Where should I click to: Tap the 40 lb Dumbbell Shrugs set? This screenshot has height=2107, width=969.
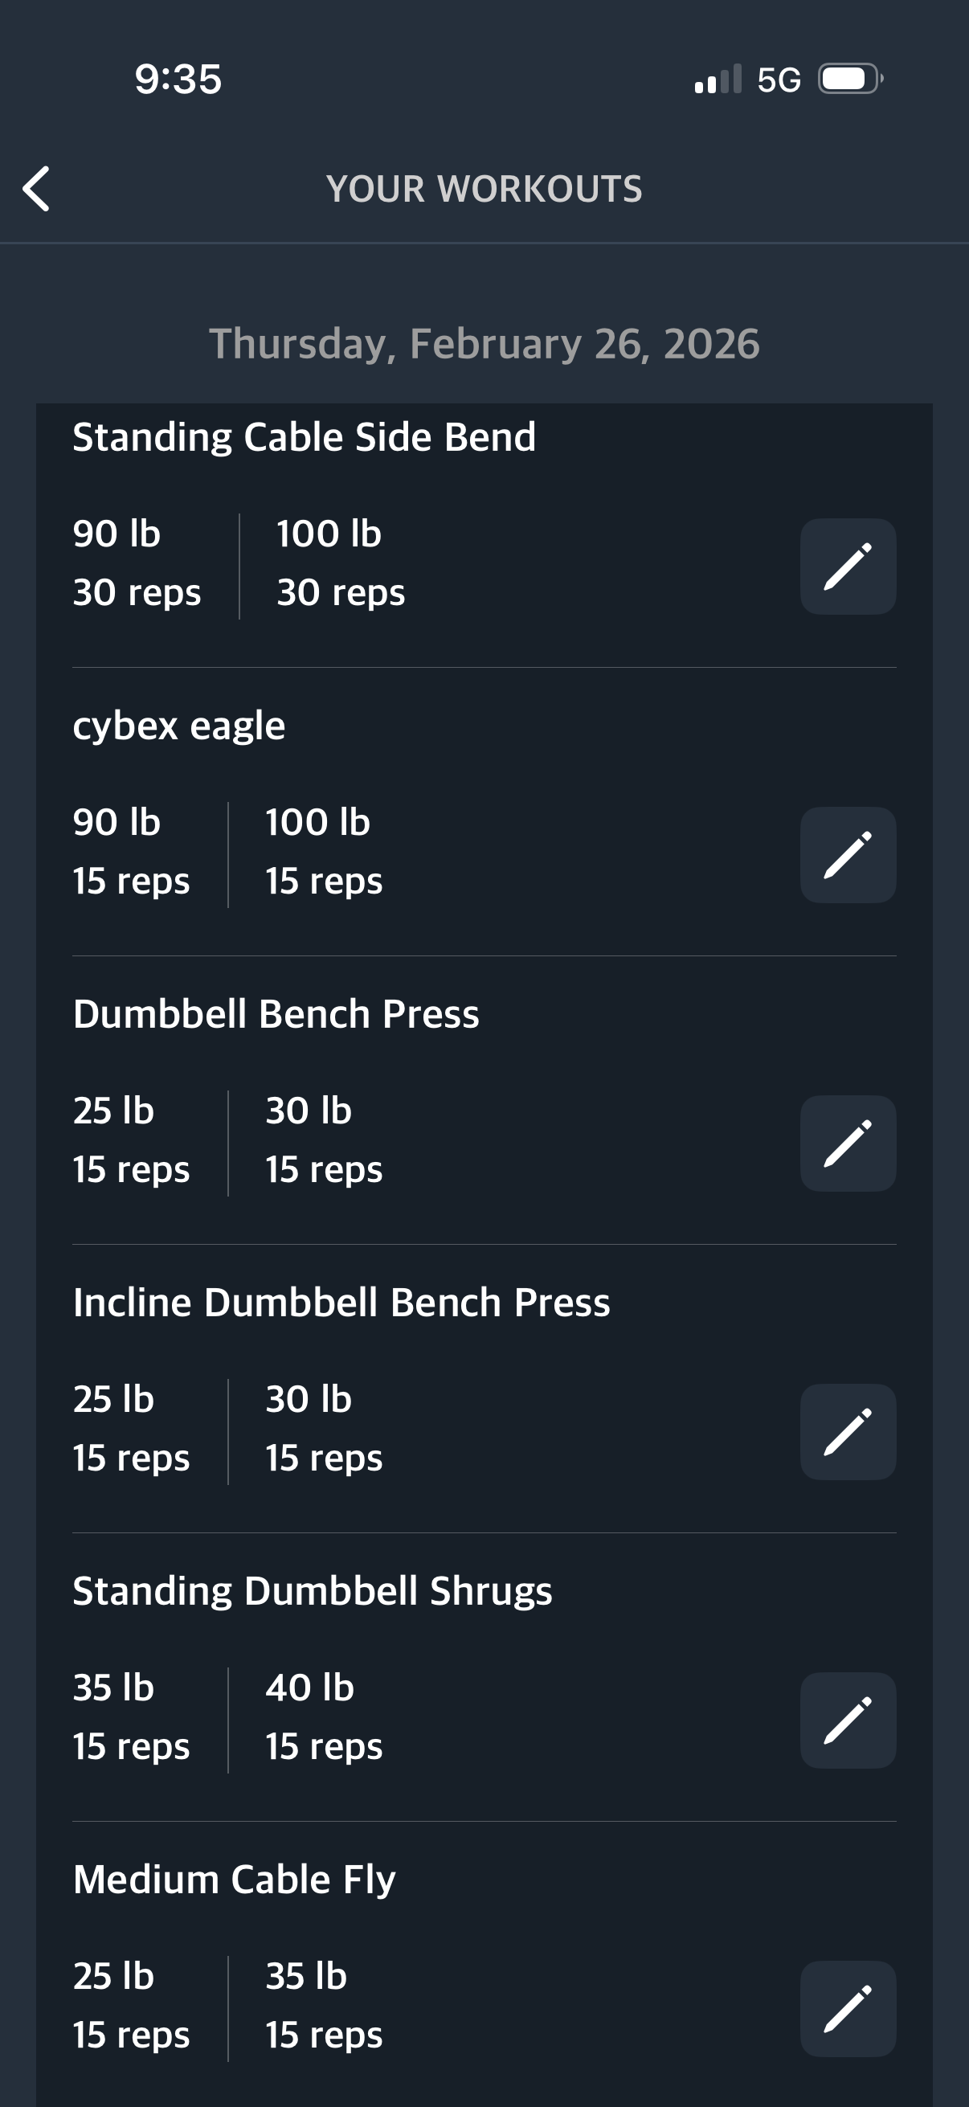click(x=324, y=1716)
